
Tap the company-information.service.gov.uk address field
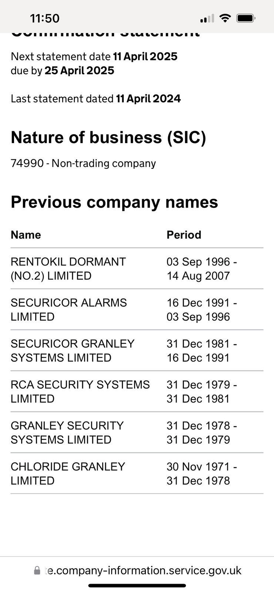[143, 570]
